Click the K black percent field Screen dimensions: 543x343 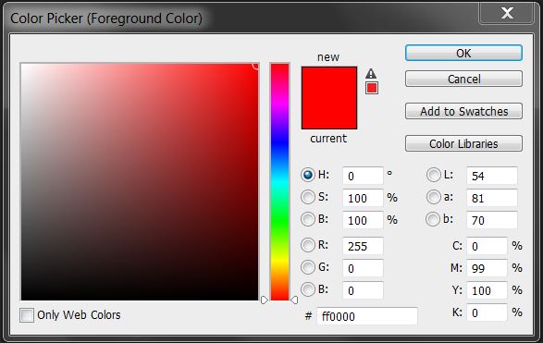coord(487,312)
